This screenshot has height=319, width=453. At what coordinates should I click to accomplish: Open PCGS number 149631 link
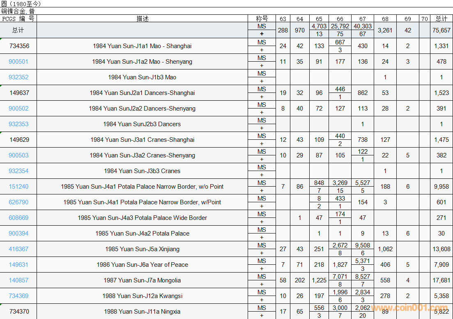18,265
